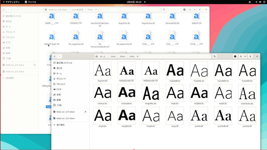Open system volume indicator in top bar
The width and height of the screenshot is (267, 150).
coord(260,2)
